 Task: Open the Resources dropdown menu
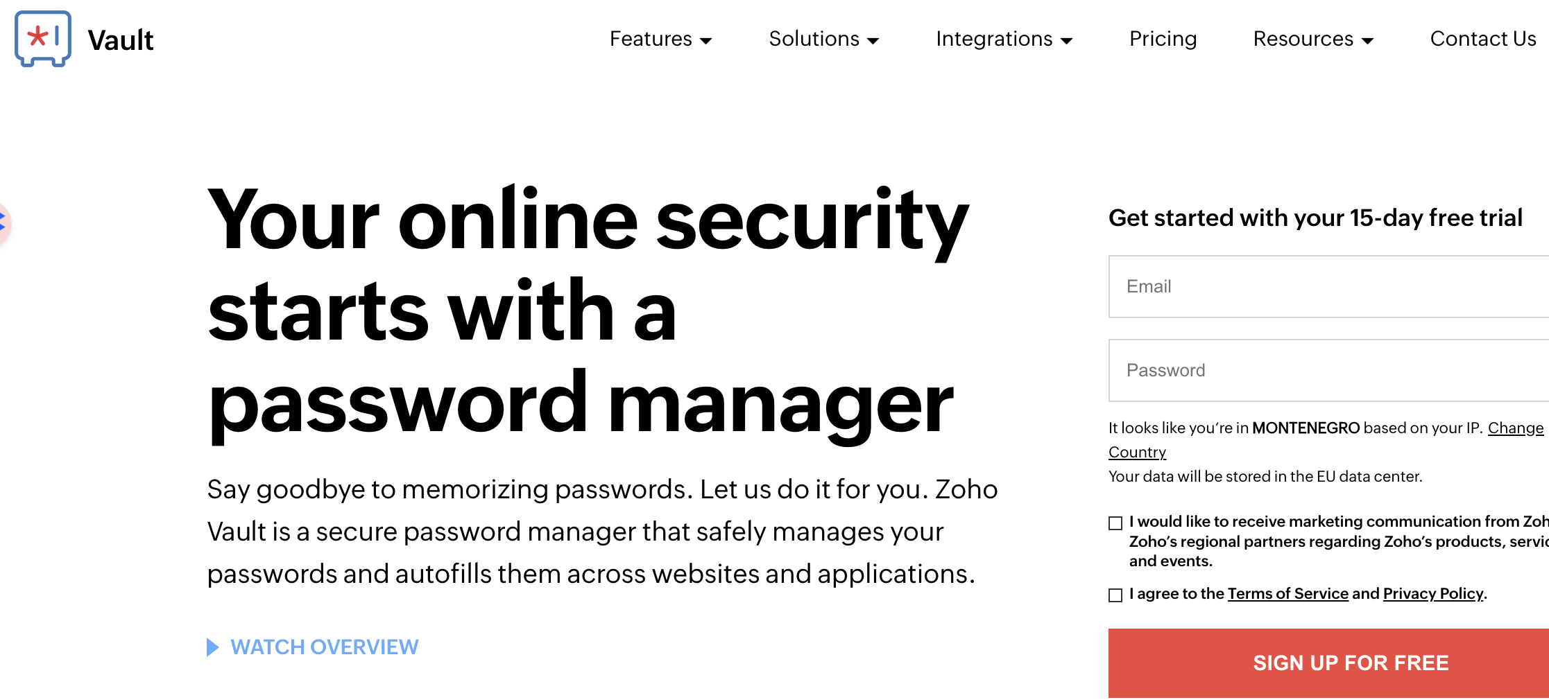click(1312, 39)
